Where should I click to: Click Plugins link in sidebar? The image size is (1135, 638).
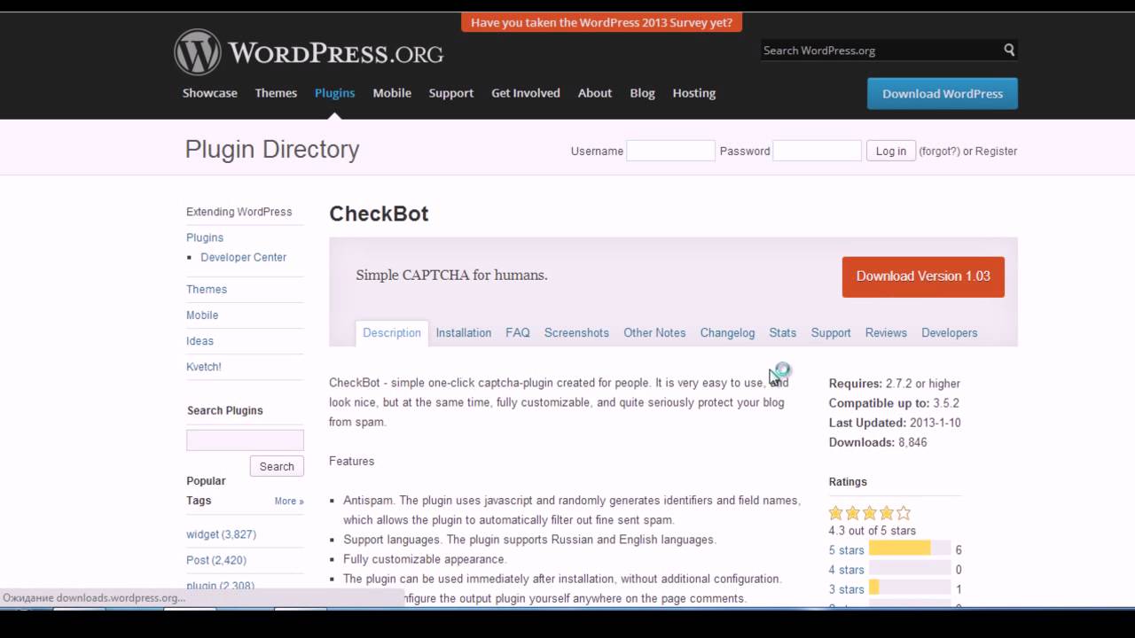205,237
